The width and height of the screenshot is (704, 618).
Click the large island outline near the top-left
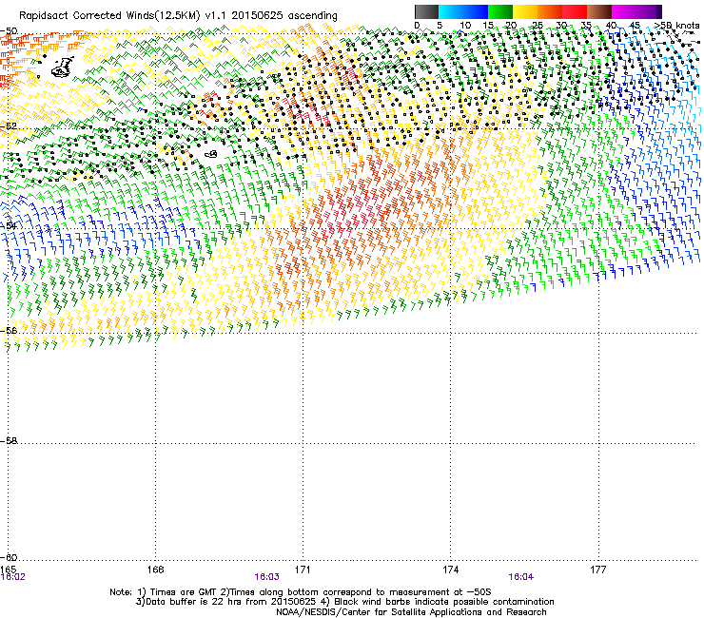click(x=63, y=67)
